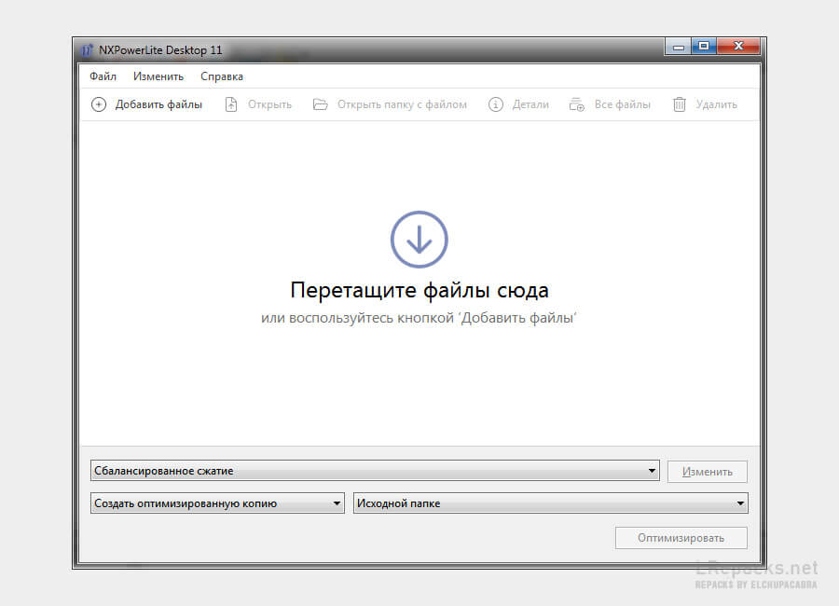Open the Создать оптимизированную копию dropdown
839x606 pixels.
click(x=337, y=504)
